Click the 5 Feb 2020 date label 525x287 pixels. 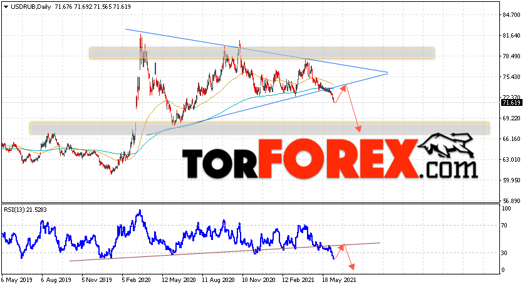(x=136, y=279)
